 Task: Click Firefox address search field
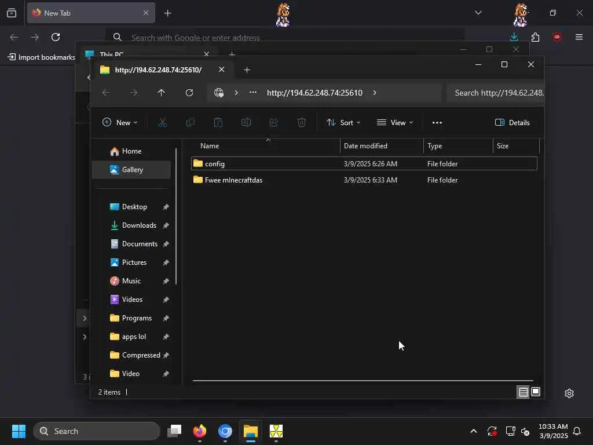[285, 38]
